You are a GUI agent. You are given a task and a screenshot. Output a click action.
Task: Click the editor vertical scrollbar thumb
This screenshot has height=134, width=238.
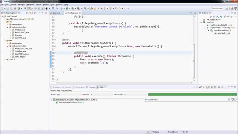click(x=194, y=61)
